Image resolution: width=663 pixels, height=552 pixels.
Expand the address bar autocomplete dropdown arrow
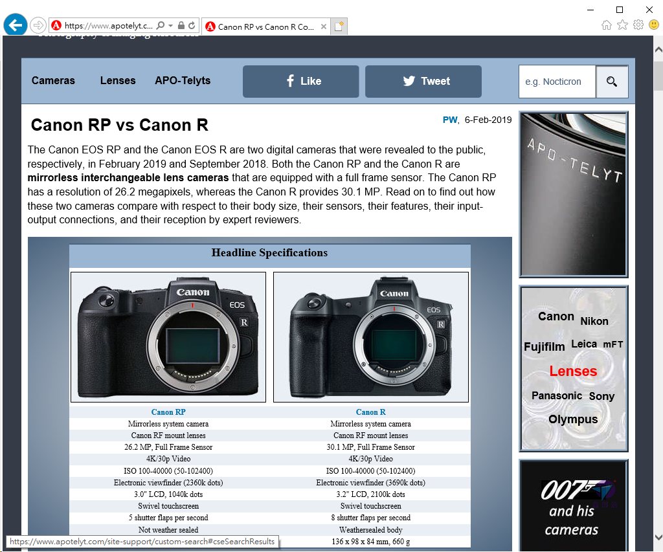(170, 26)
